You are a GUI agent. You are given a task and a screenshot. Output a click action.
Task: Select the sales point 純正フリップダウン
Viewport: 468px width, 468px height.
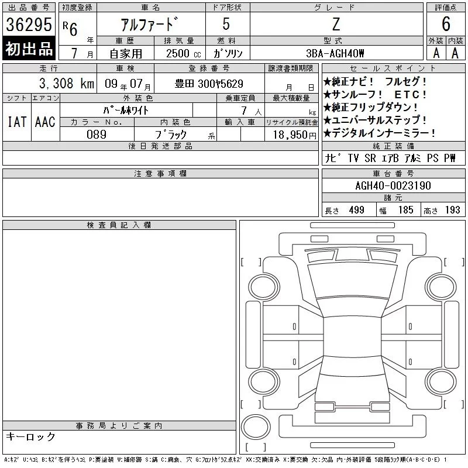pyautogui.click(x=371, y=107)
